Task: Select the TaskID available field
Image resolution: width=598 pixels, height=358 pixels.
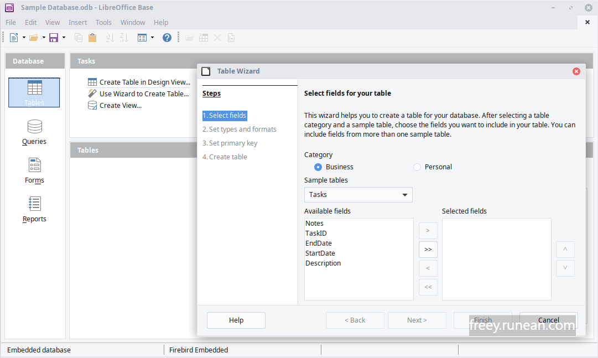Action: [x=316, y=233]
